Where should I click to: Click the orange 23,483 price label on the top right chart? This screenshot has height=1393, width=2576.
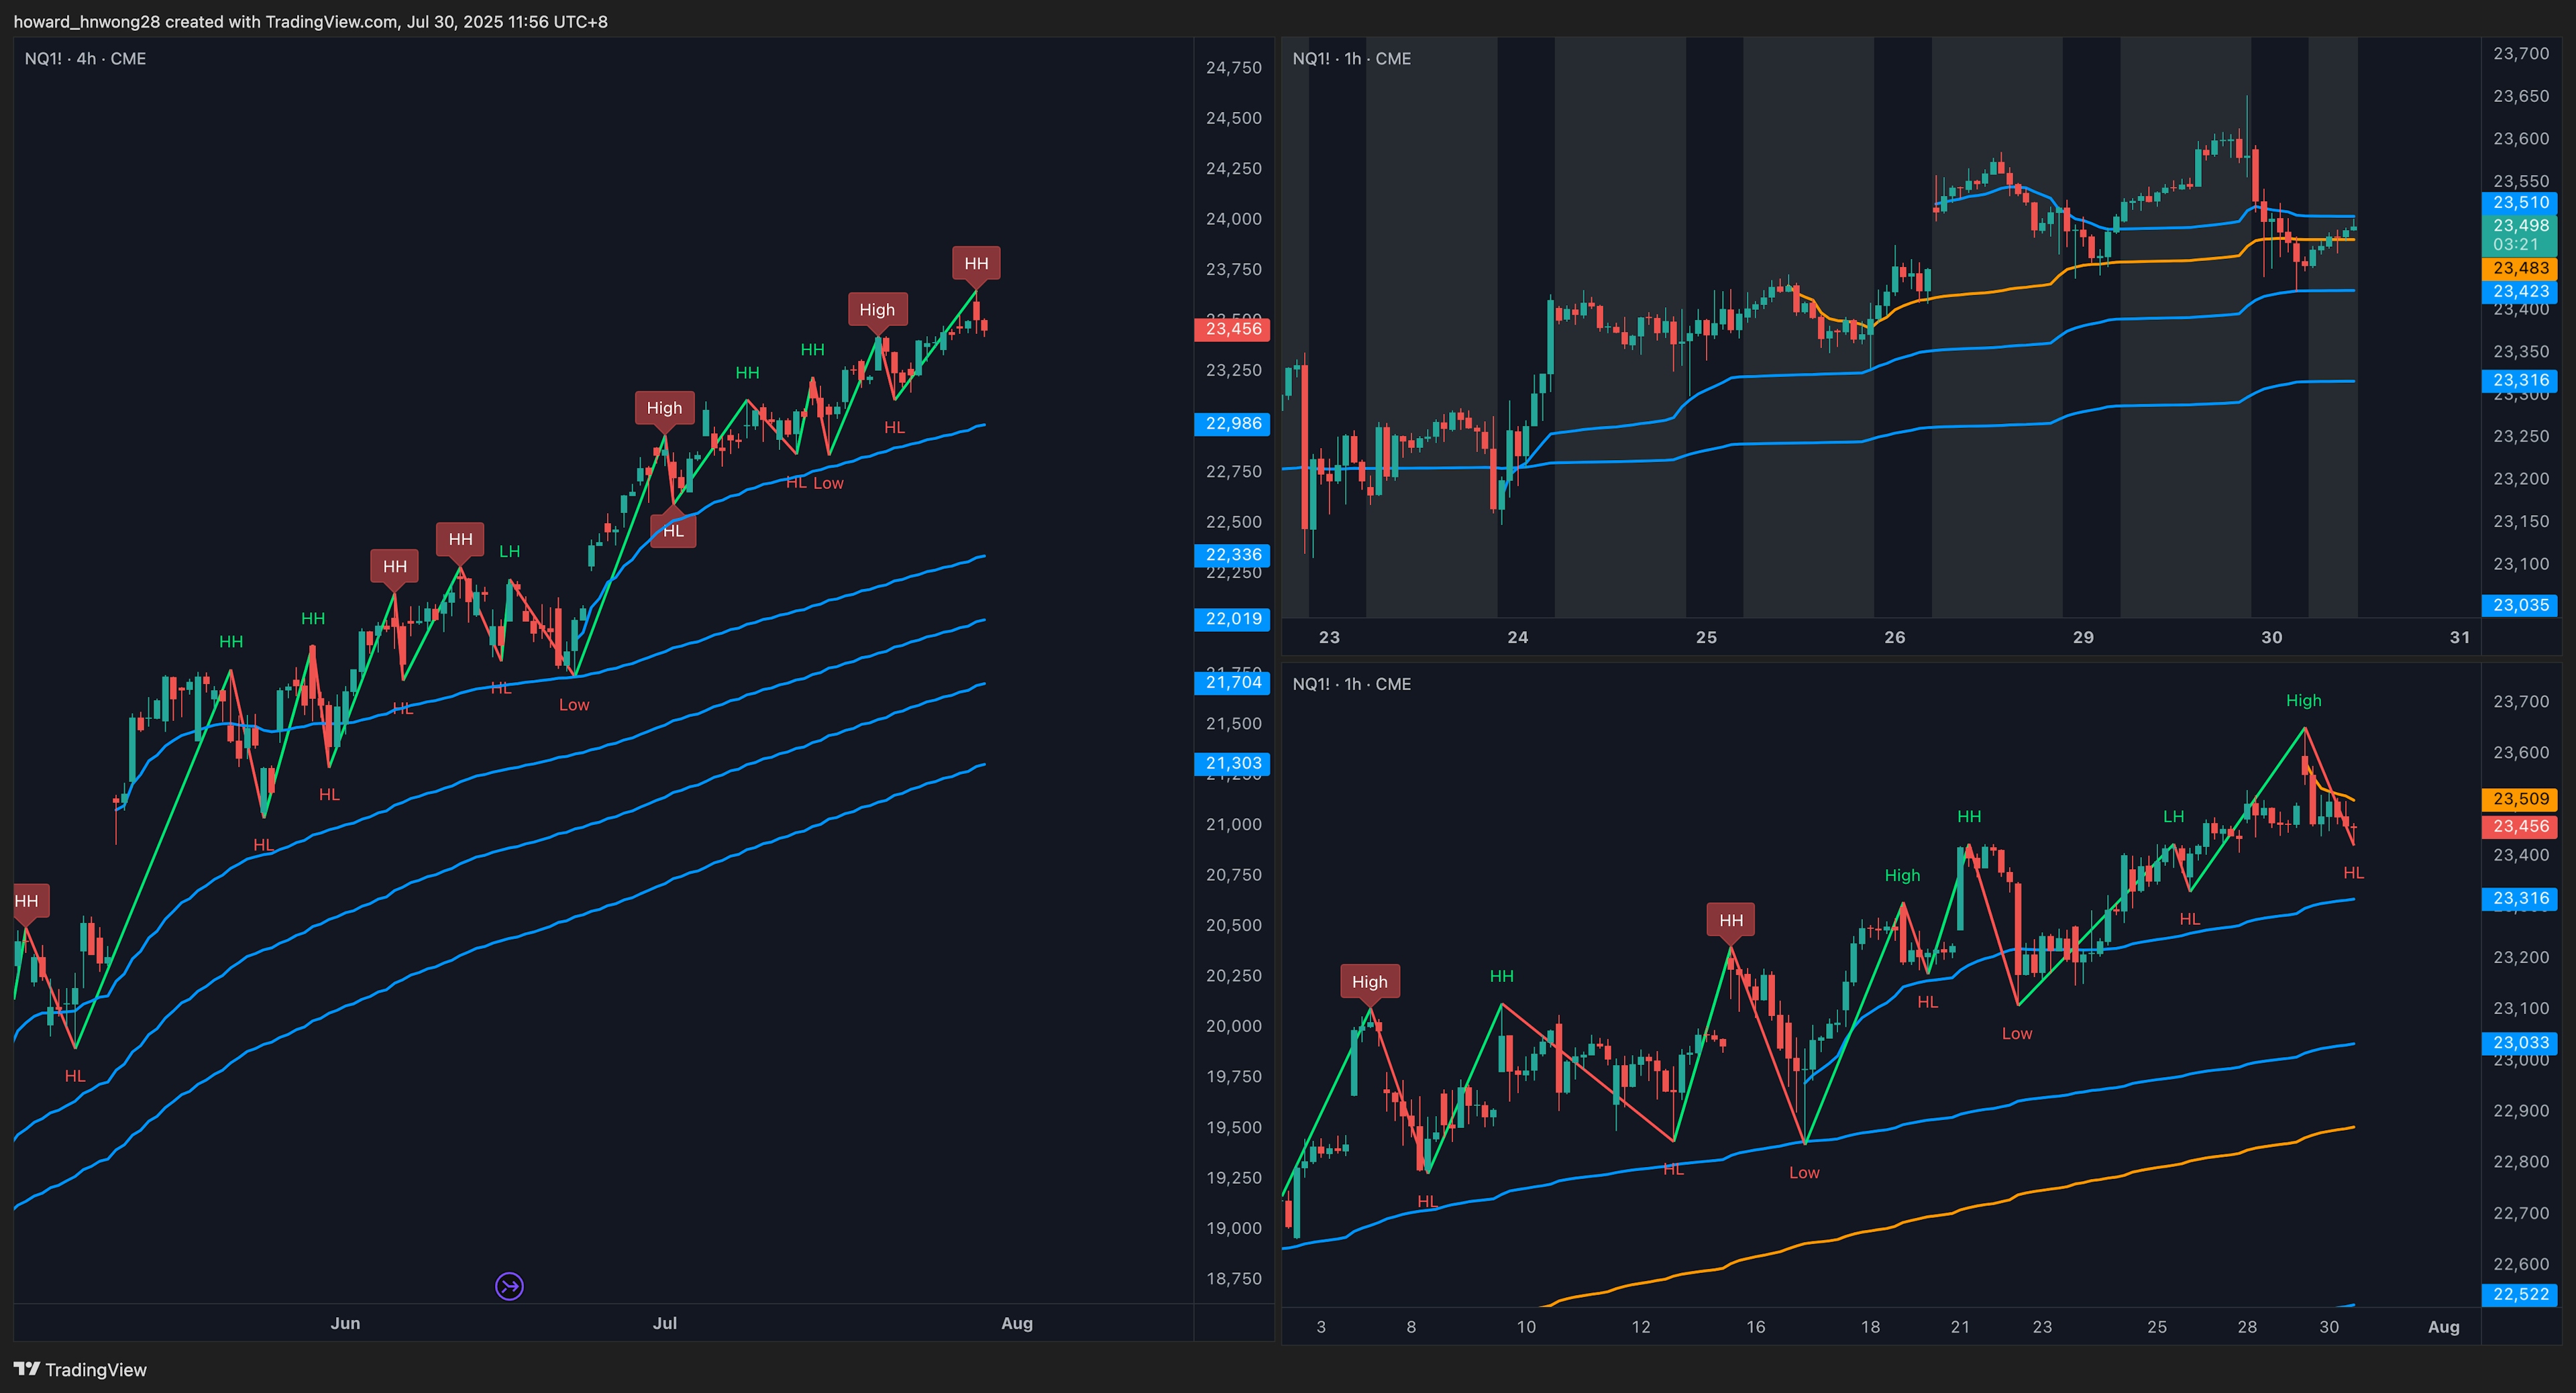[2520, 268]
